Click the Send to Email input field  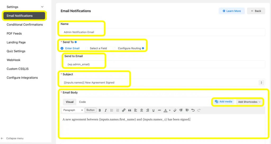(x=165, y=64)
